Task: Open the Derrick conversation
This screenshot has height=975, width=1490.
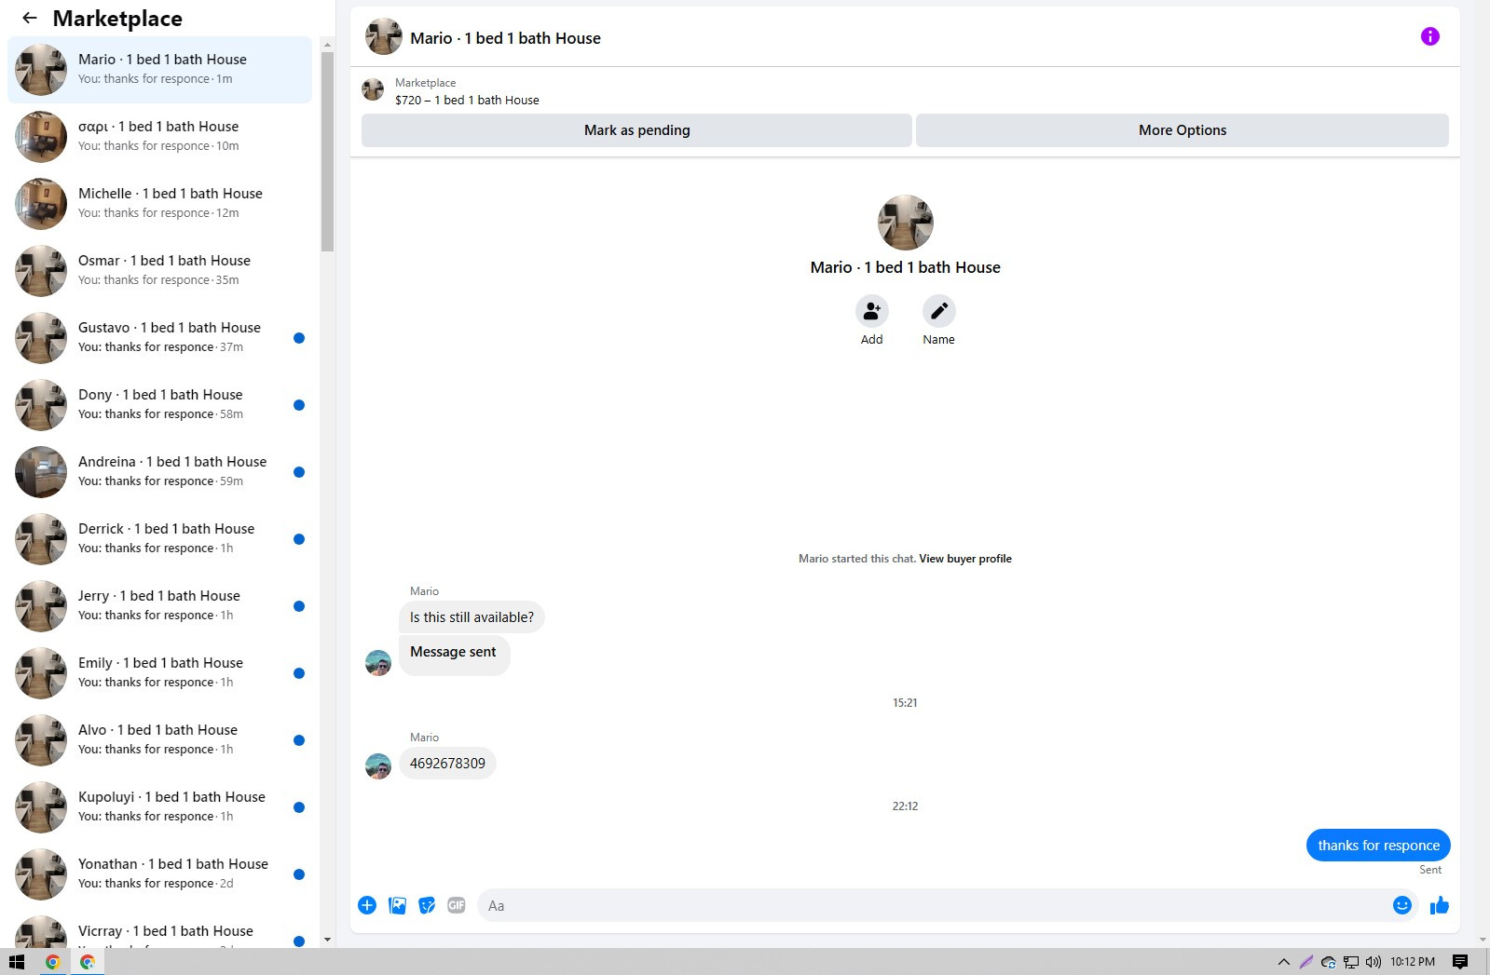Action: point(159,539)
